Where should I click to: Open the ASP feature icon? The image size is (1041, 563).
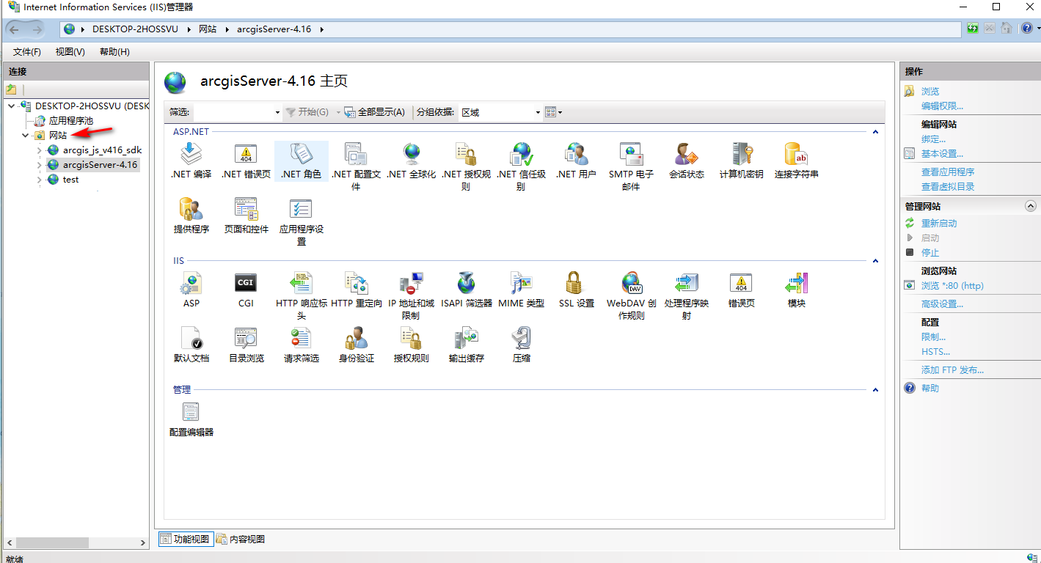(x=191, y=290)
